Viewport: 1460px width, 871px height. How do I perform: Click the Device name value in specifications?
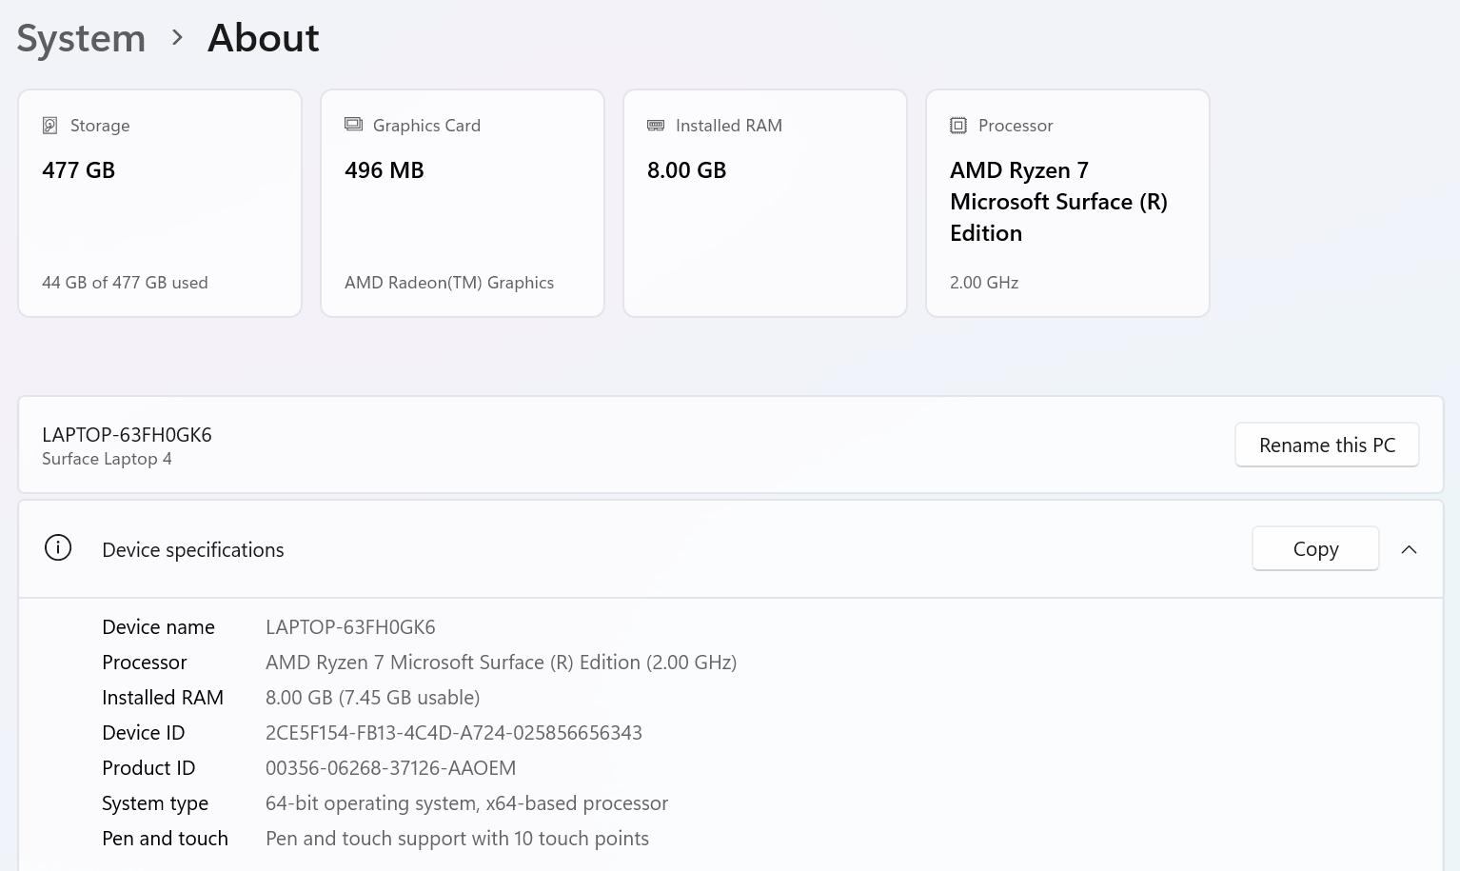point(350,627)
